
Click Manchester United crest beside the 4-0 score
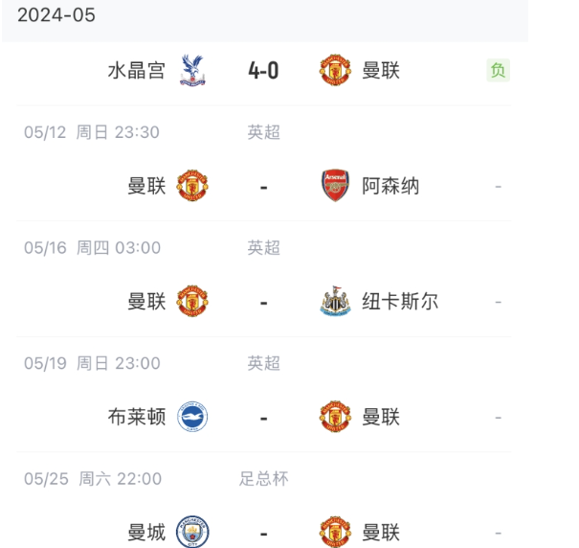[335, 71]
